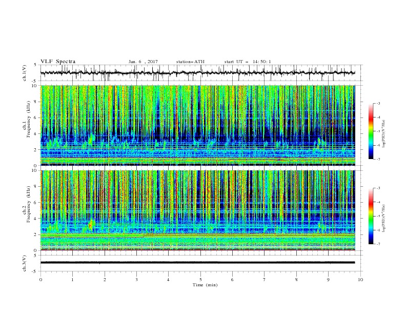
Task: Click inside the ch.2 spectrogram panel
Action: 197,210
